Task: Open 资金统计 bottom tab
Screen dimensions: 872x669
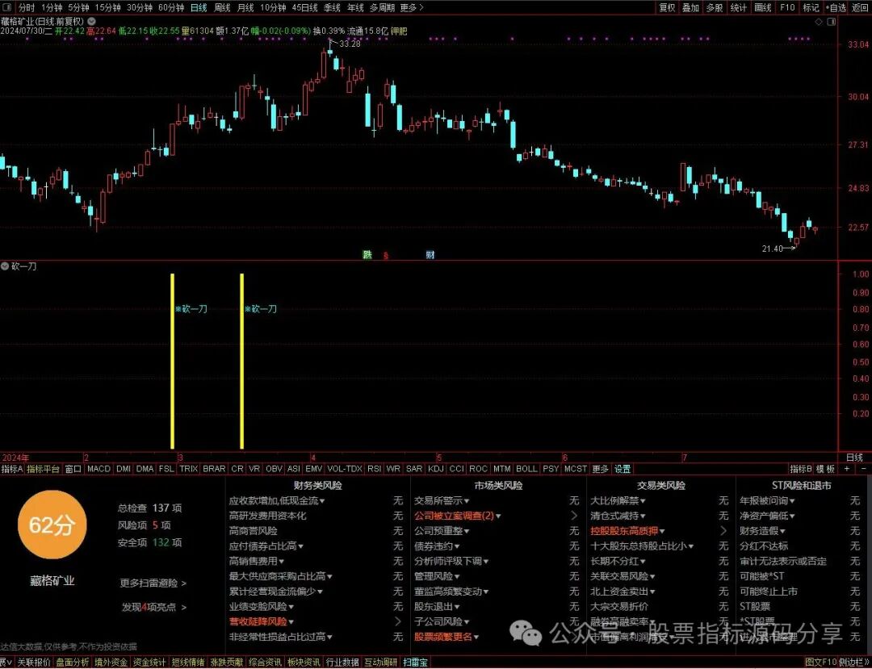Action: pyautogui.click(x=149, y=663)
